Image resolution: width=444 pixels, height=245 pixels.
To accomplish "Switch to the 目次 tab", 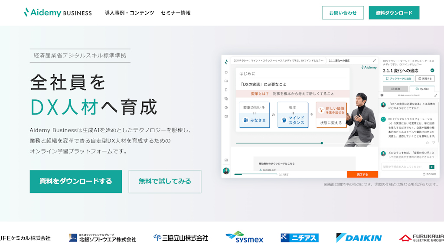I will [395, 89].
